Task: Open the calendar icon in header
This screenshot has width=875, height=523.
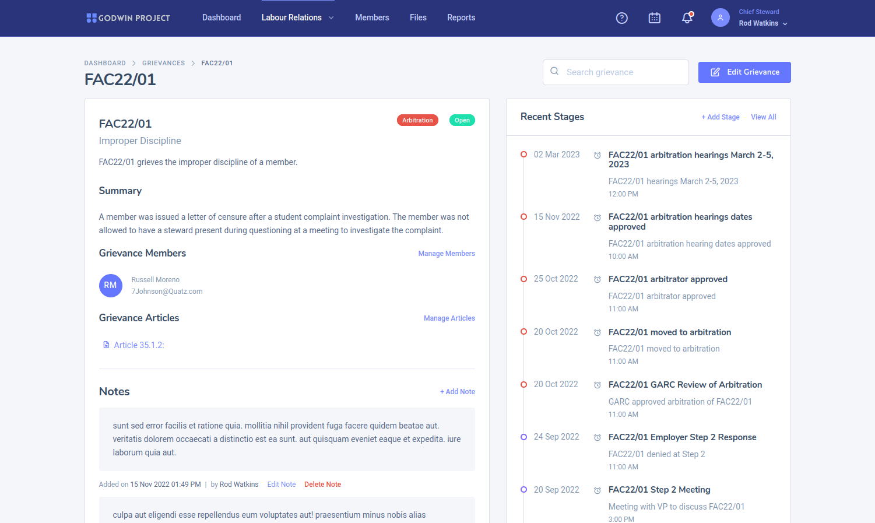Action: point(655,18)
